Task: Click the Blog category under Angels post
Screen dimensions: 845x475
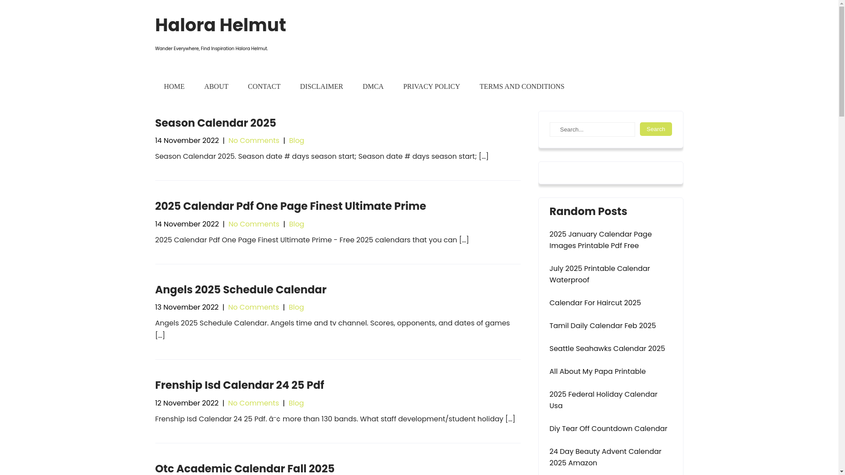Action: (x=296, y=307)
